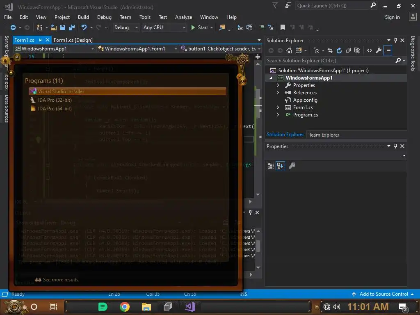Click Sync with Active Document icon
420x315 pixels.
[330, 50]
